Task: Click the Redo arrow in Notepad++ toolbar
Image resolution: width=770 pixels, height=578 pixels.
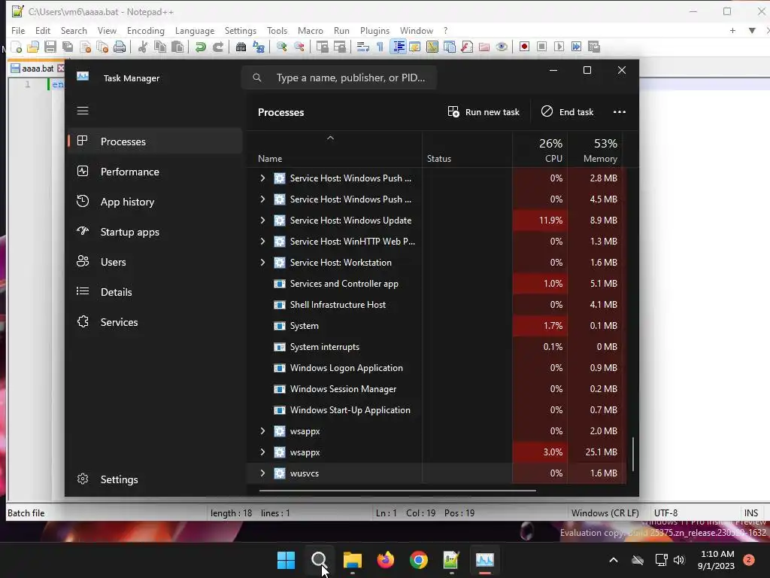Action: tap(217, 47)
